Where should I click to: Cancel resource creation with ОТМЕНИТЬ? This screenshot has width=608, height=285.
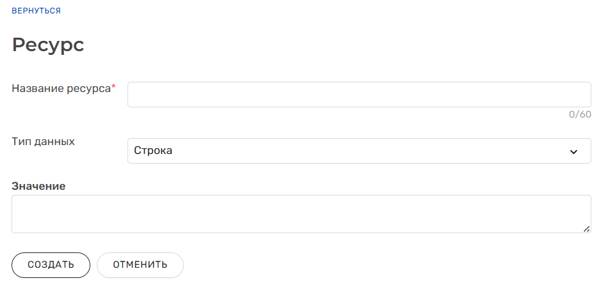click(140, 265)
